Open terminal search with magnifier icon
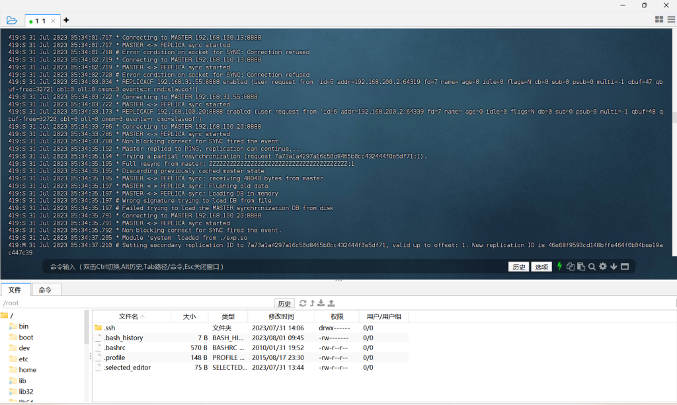 click(592, 266)
